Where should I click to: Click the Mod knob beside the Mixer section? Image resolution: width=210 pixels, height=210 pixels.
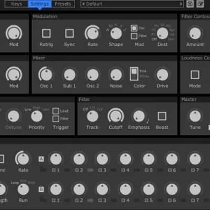(x=14, y=75)
